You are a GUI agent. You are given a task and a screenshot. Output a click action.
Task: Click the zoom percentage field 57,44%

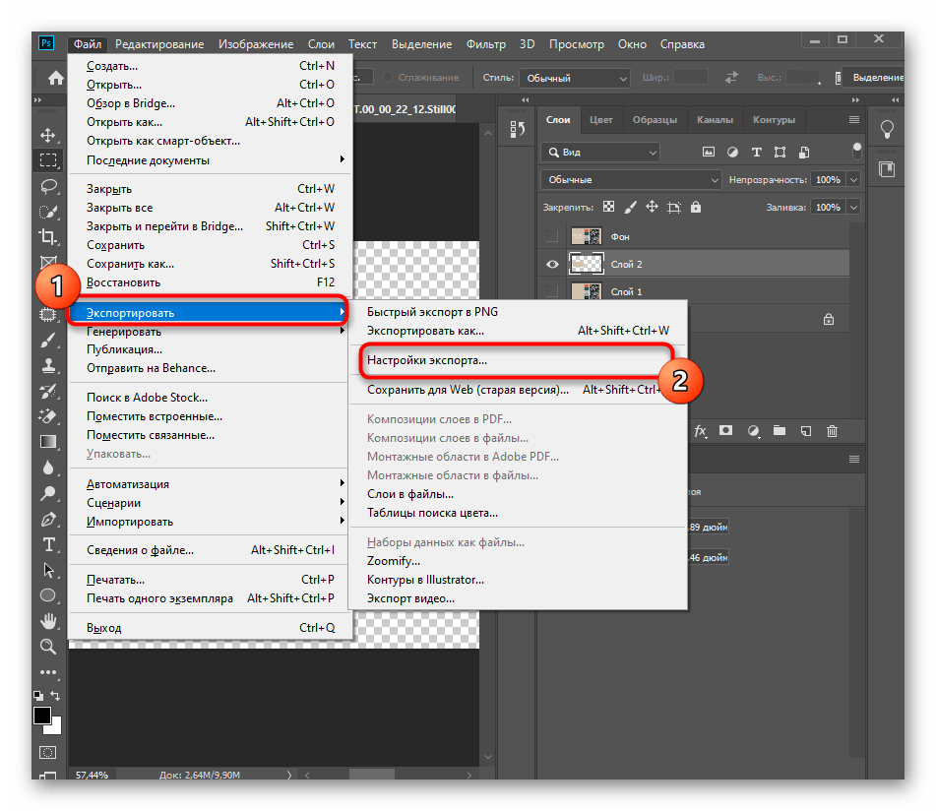(92, 775)
